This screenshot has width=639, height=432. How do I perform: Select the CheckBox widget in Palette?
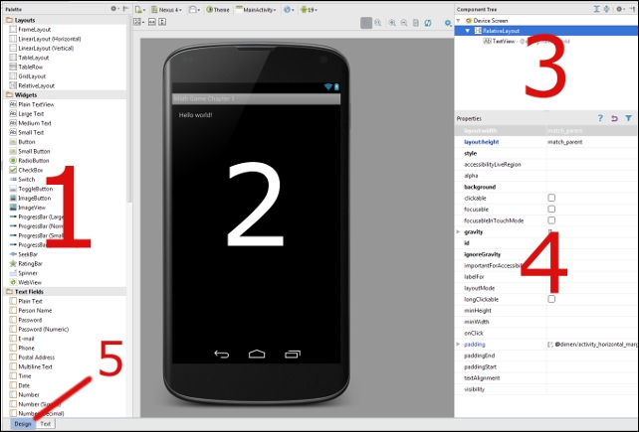[x=32, y=170]
